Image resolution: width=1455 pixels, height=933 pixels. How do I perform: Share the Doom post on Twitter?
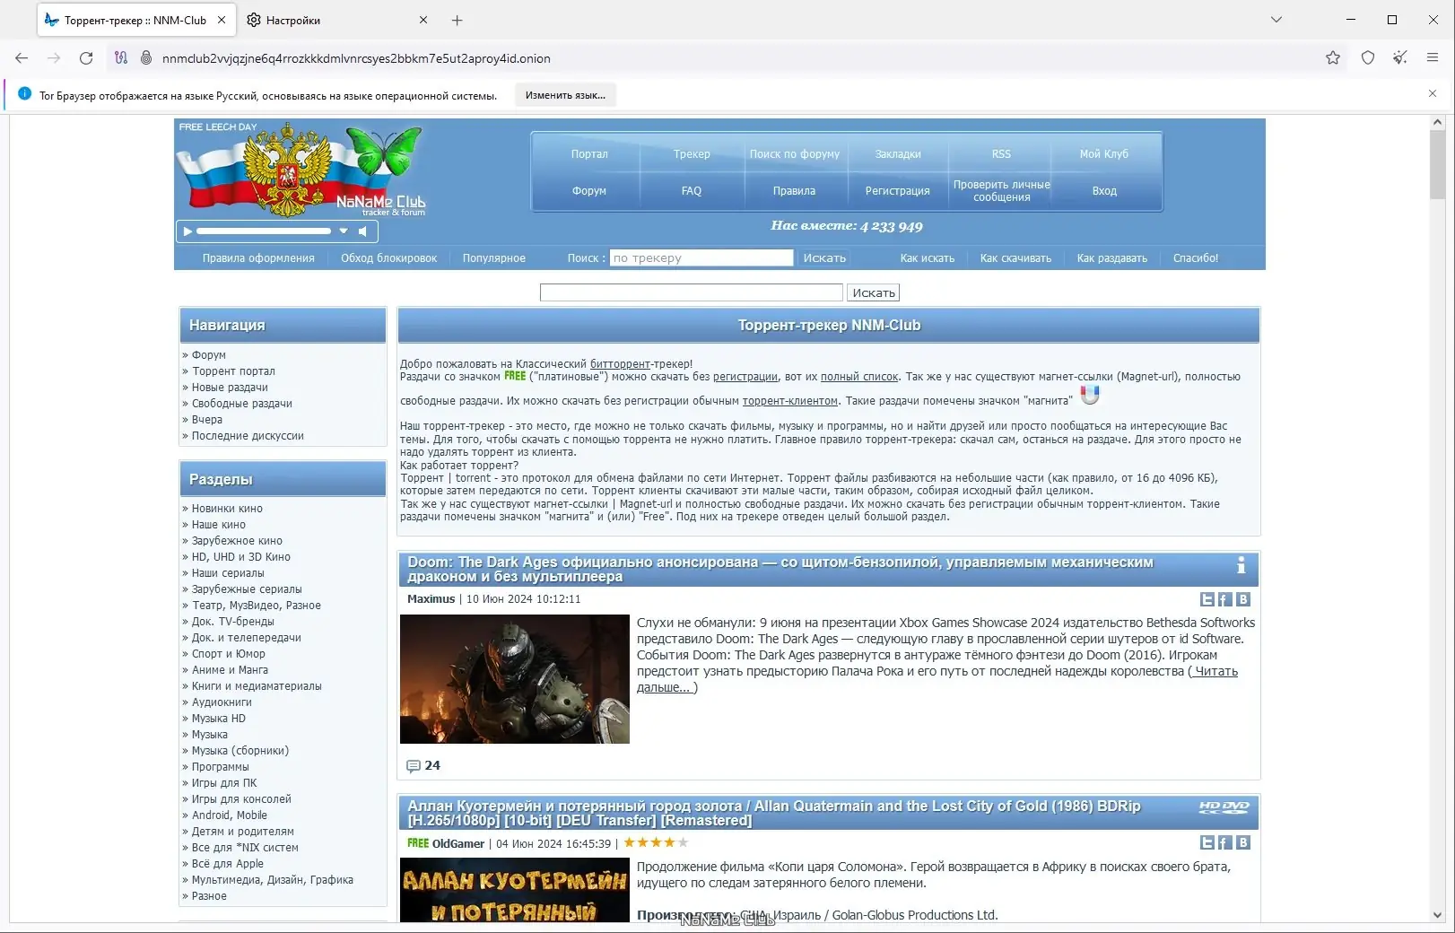click(x=1207, y=599)
